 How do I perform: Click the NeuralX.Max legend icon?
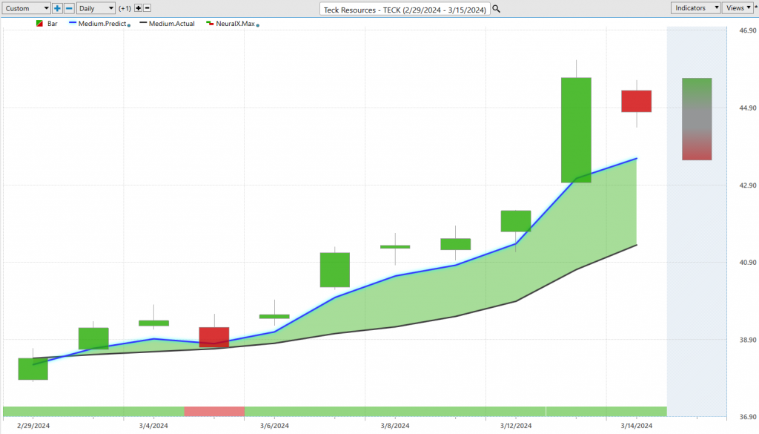pyautogui.click(x=210, y=23)
